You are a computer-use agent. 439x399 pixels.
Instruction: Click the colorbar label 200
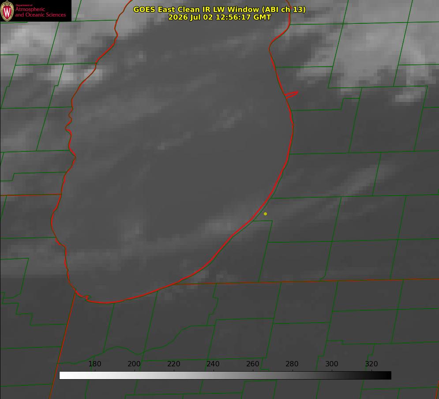click(x=134, y=364)
